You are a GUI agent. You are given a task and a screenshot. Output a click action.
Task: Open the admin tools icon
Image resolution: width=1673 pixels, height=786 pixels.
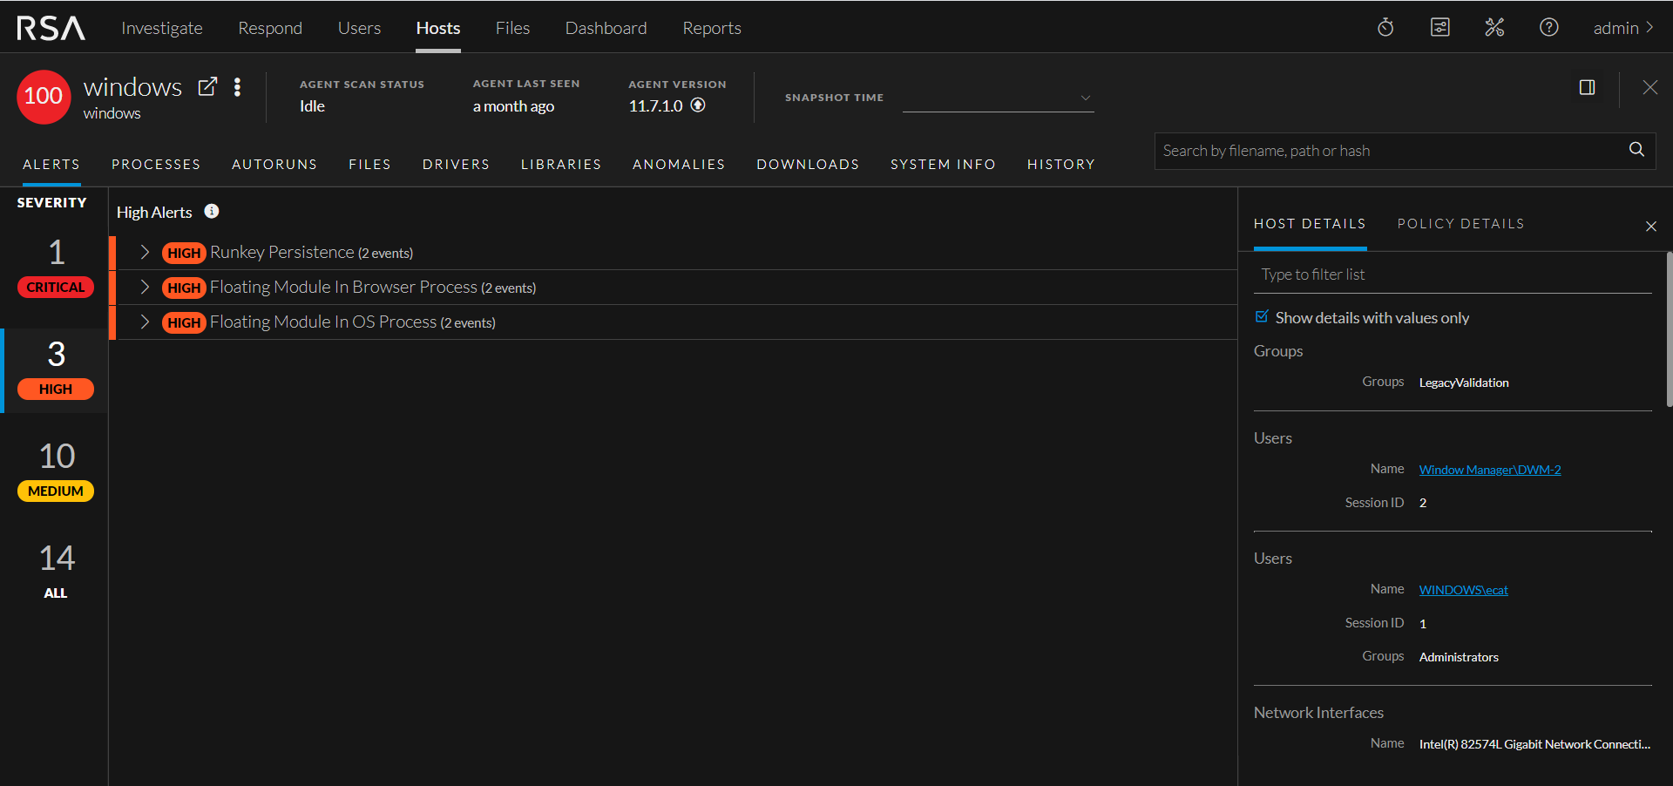pos(1494,28)
